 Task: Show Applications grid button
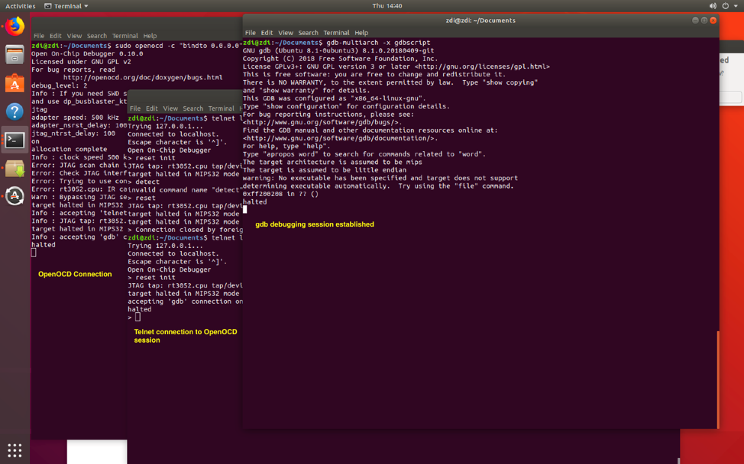point(15,450)
